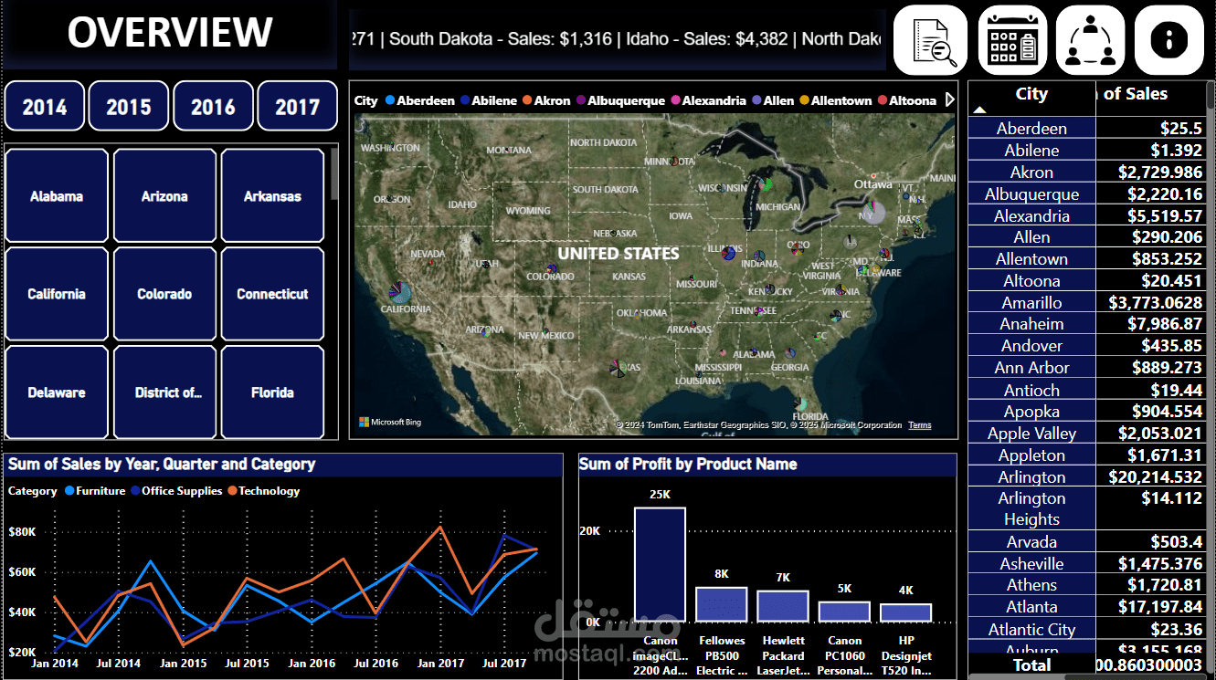Select the District of... state tile
The height and width of the screenshot is (680, 1216).
pos(164,392)
